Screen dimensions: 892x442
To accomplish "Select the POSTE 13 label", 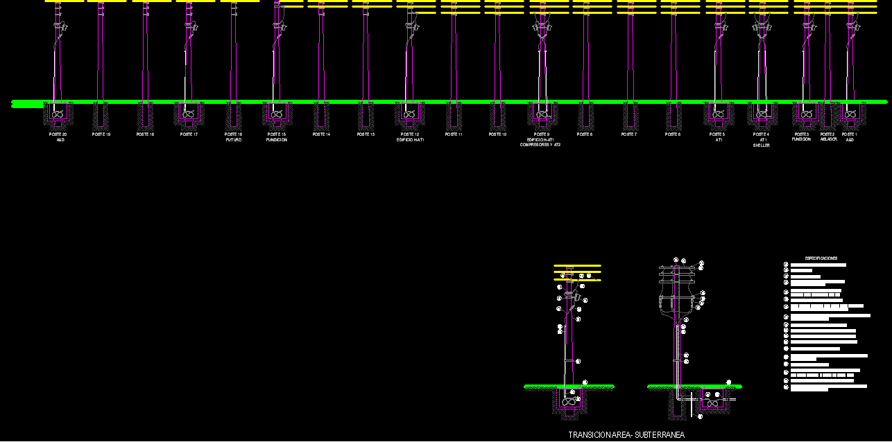I will (366, 134).
